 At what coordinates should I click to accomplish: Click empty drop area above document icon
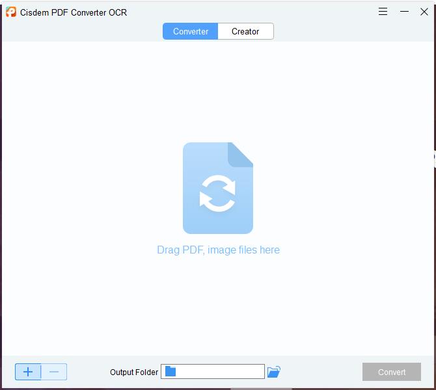click(x=218, y=91)
